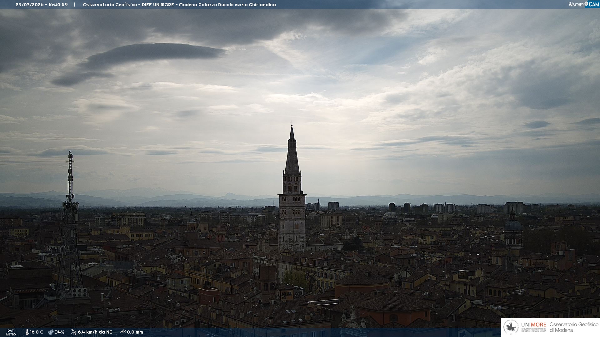Viewport: 600px width, 337px height.
Task: Click the DATI METEO label
Action: [11, 332]
